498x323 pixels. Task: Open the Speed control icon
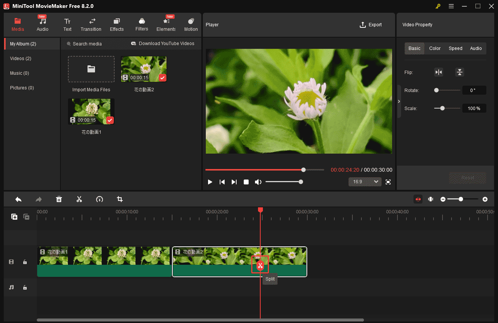click(100, 199)
